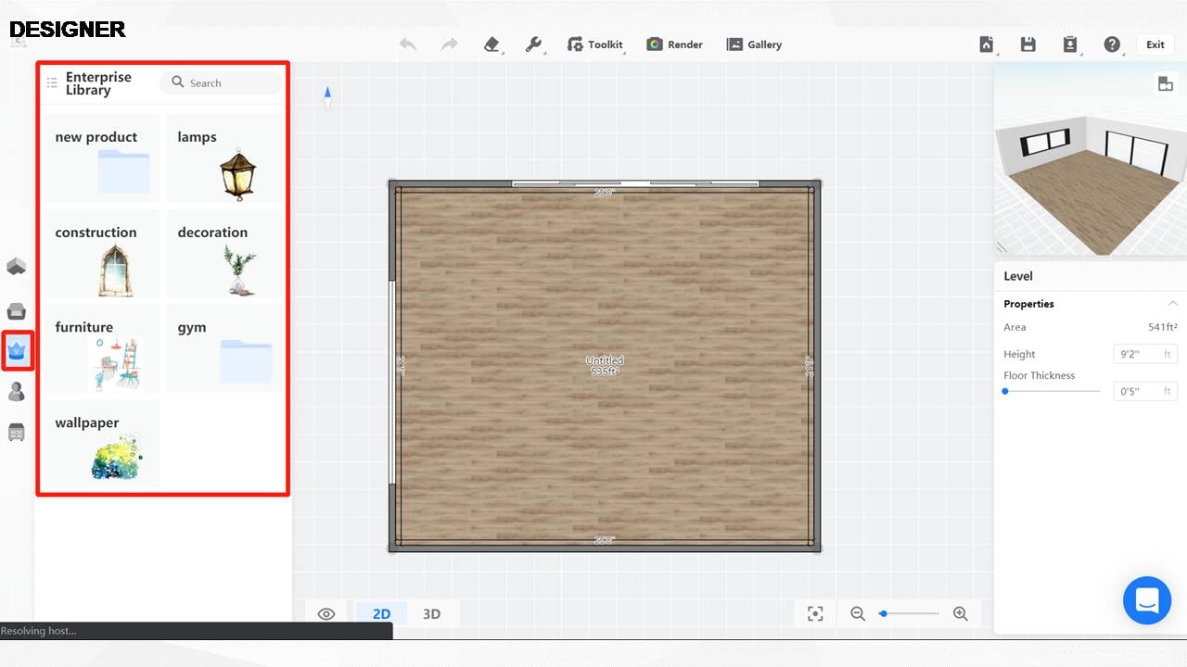Open the Toolkit dropdown menu
Viewport: 1187px width, 667px height.
click(x=594, y=44)
